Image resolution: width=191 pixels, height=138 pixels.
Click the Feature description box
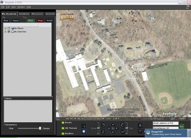pos(28,111)
